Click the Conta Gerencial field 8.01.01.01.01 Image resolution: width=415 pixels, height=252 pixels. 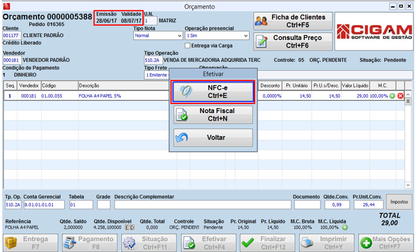point(44,205)
